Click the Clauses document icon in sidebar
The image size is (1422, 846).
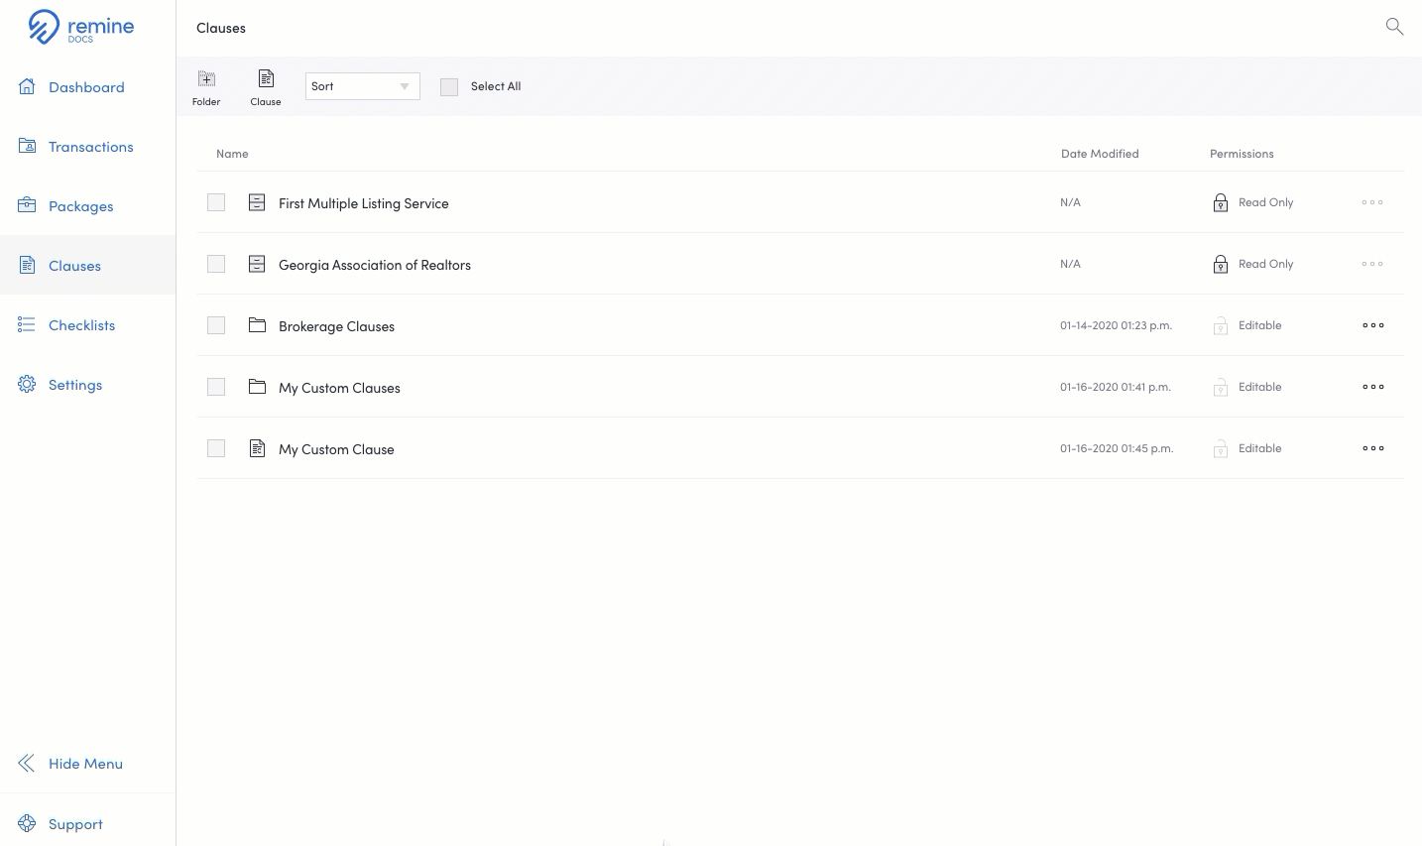(x=27, y=265)
